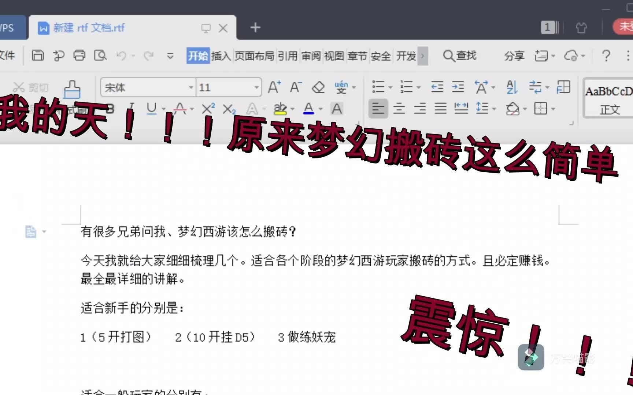This screenshot has height=395, width=633.
Task: Click the phonetic guide wén icon
Action: pos(341,87)
